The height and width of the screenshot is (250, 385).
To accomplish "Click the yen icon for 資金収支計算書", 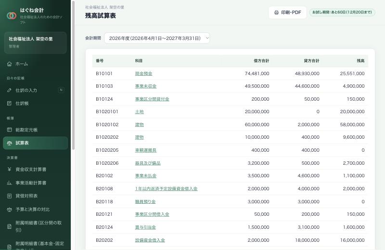I will tap(9, 169).
